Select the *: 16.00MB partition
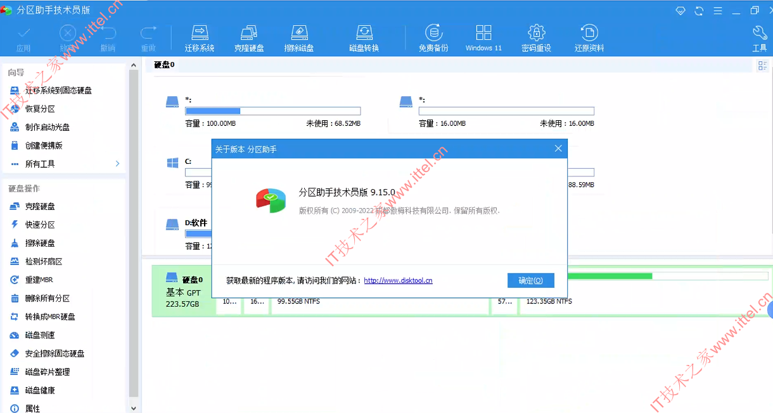 click(x=497, y=112)
